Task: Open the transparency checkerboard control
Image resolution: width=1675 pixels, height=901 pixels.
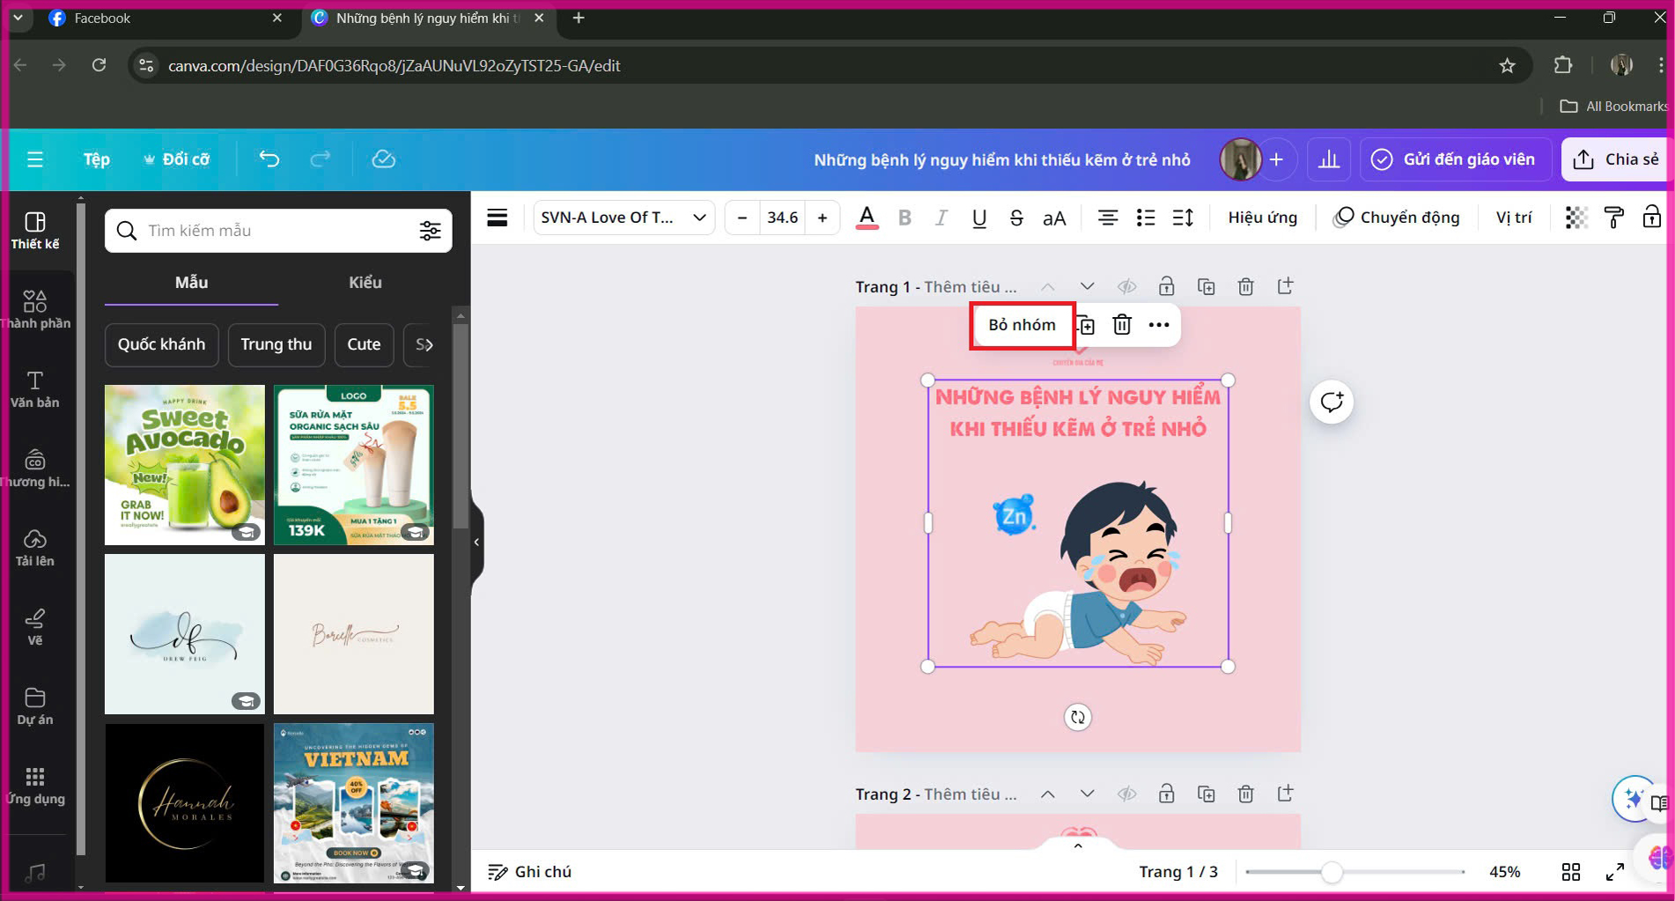Action: pos(1576,218)
